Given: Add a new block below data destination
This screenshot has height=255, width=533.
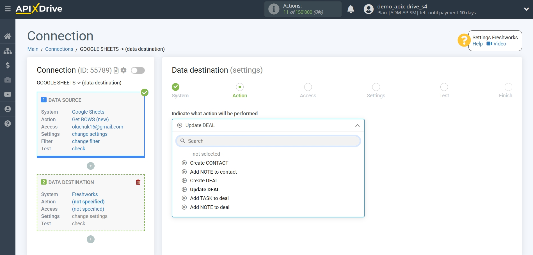Looking at the screenshot, I should pyautogui.click(x=91, y=239).
